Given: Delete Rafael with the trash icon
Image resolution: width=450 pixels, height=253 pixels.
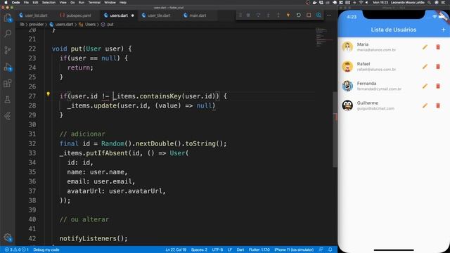Looking at the screenshot, I should (x=438, y=67).
